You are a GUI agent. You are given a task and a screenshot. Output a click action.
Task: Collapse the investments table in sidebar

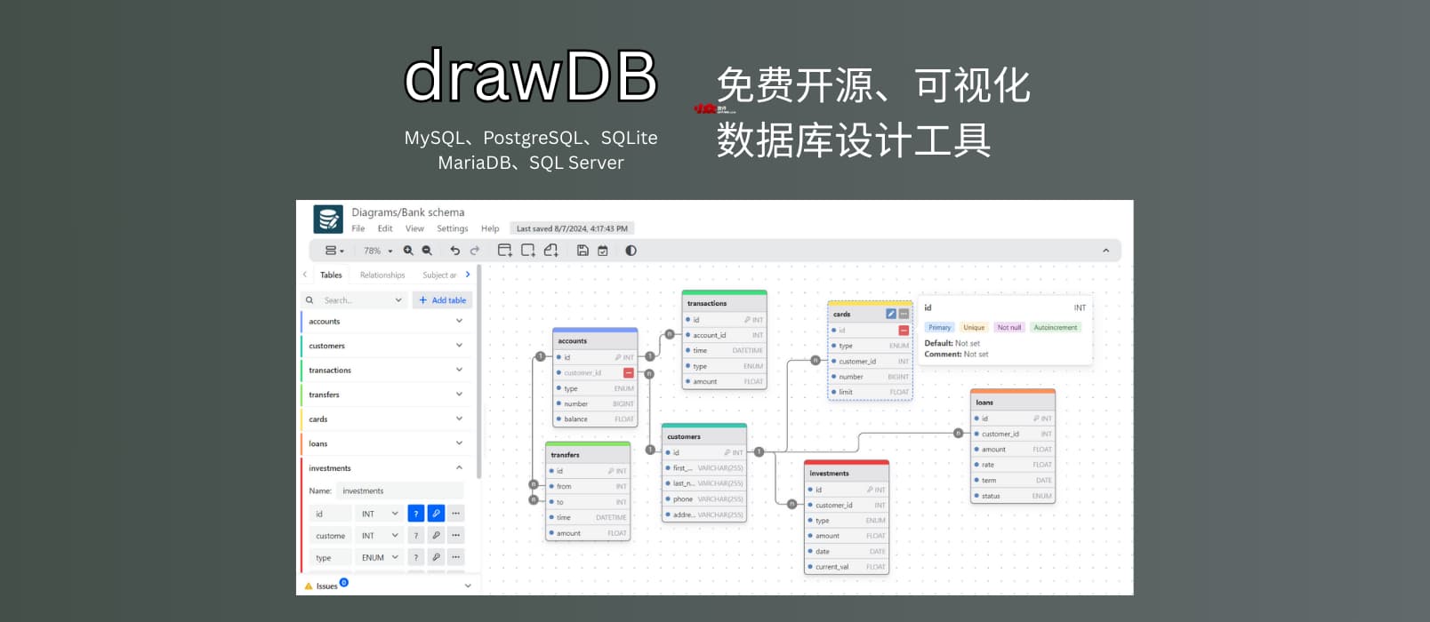(x=459, y=467)
